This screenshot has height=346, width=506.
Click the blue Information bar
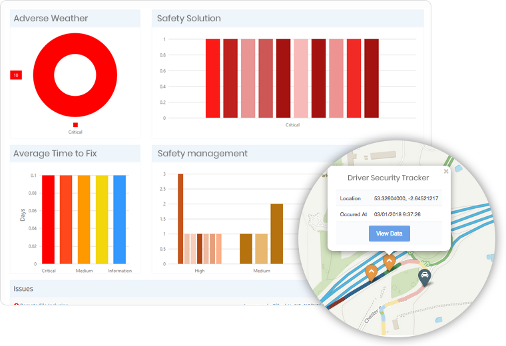[x=119, y=220]
